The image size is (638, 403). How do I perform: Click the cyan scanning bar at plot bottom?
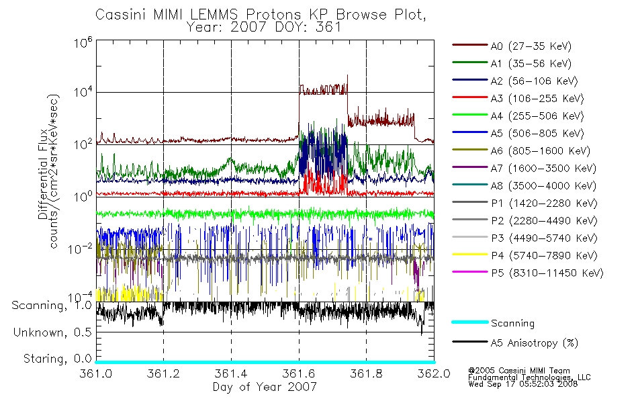[x=265, y=362]
